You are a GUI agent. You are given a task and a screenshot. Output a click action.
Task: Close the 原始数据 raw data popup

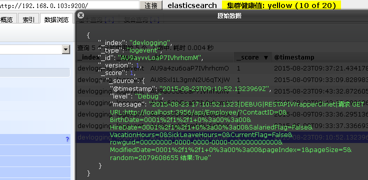point(80,15)
